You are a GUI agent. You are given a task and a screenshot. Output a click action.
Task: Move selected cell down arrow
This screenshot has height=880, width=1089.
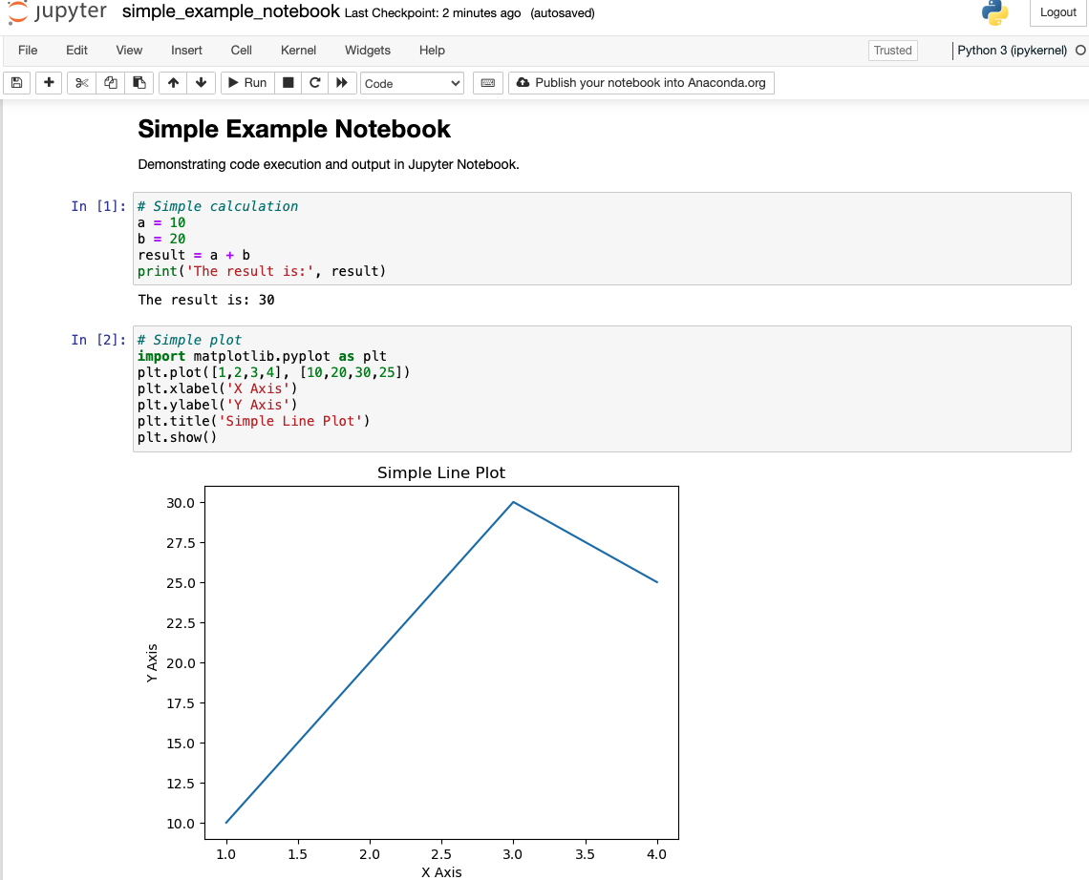(x=201, y=83)
